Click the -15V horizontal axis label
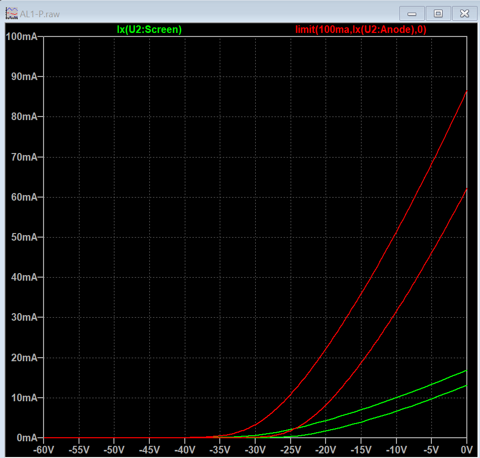Viewport: 480px width, 458px height. coord(361,450)
